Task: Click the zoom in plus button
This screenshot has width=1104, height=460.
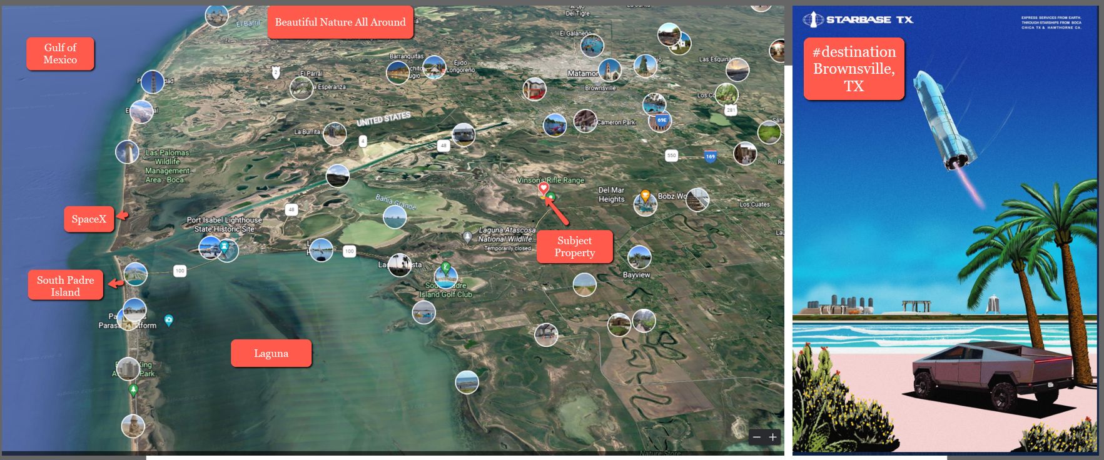Action: point(773,437)
